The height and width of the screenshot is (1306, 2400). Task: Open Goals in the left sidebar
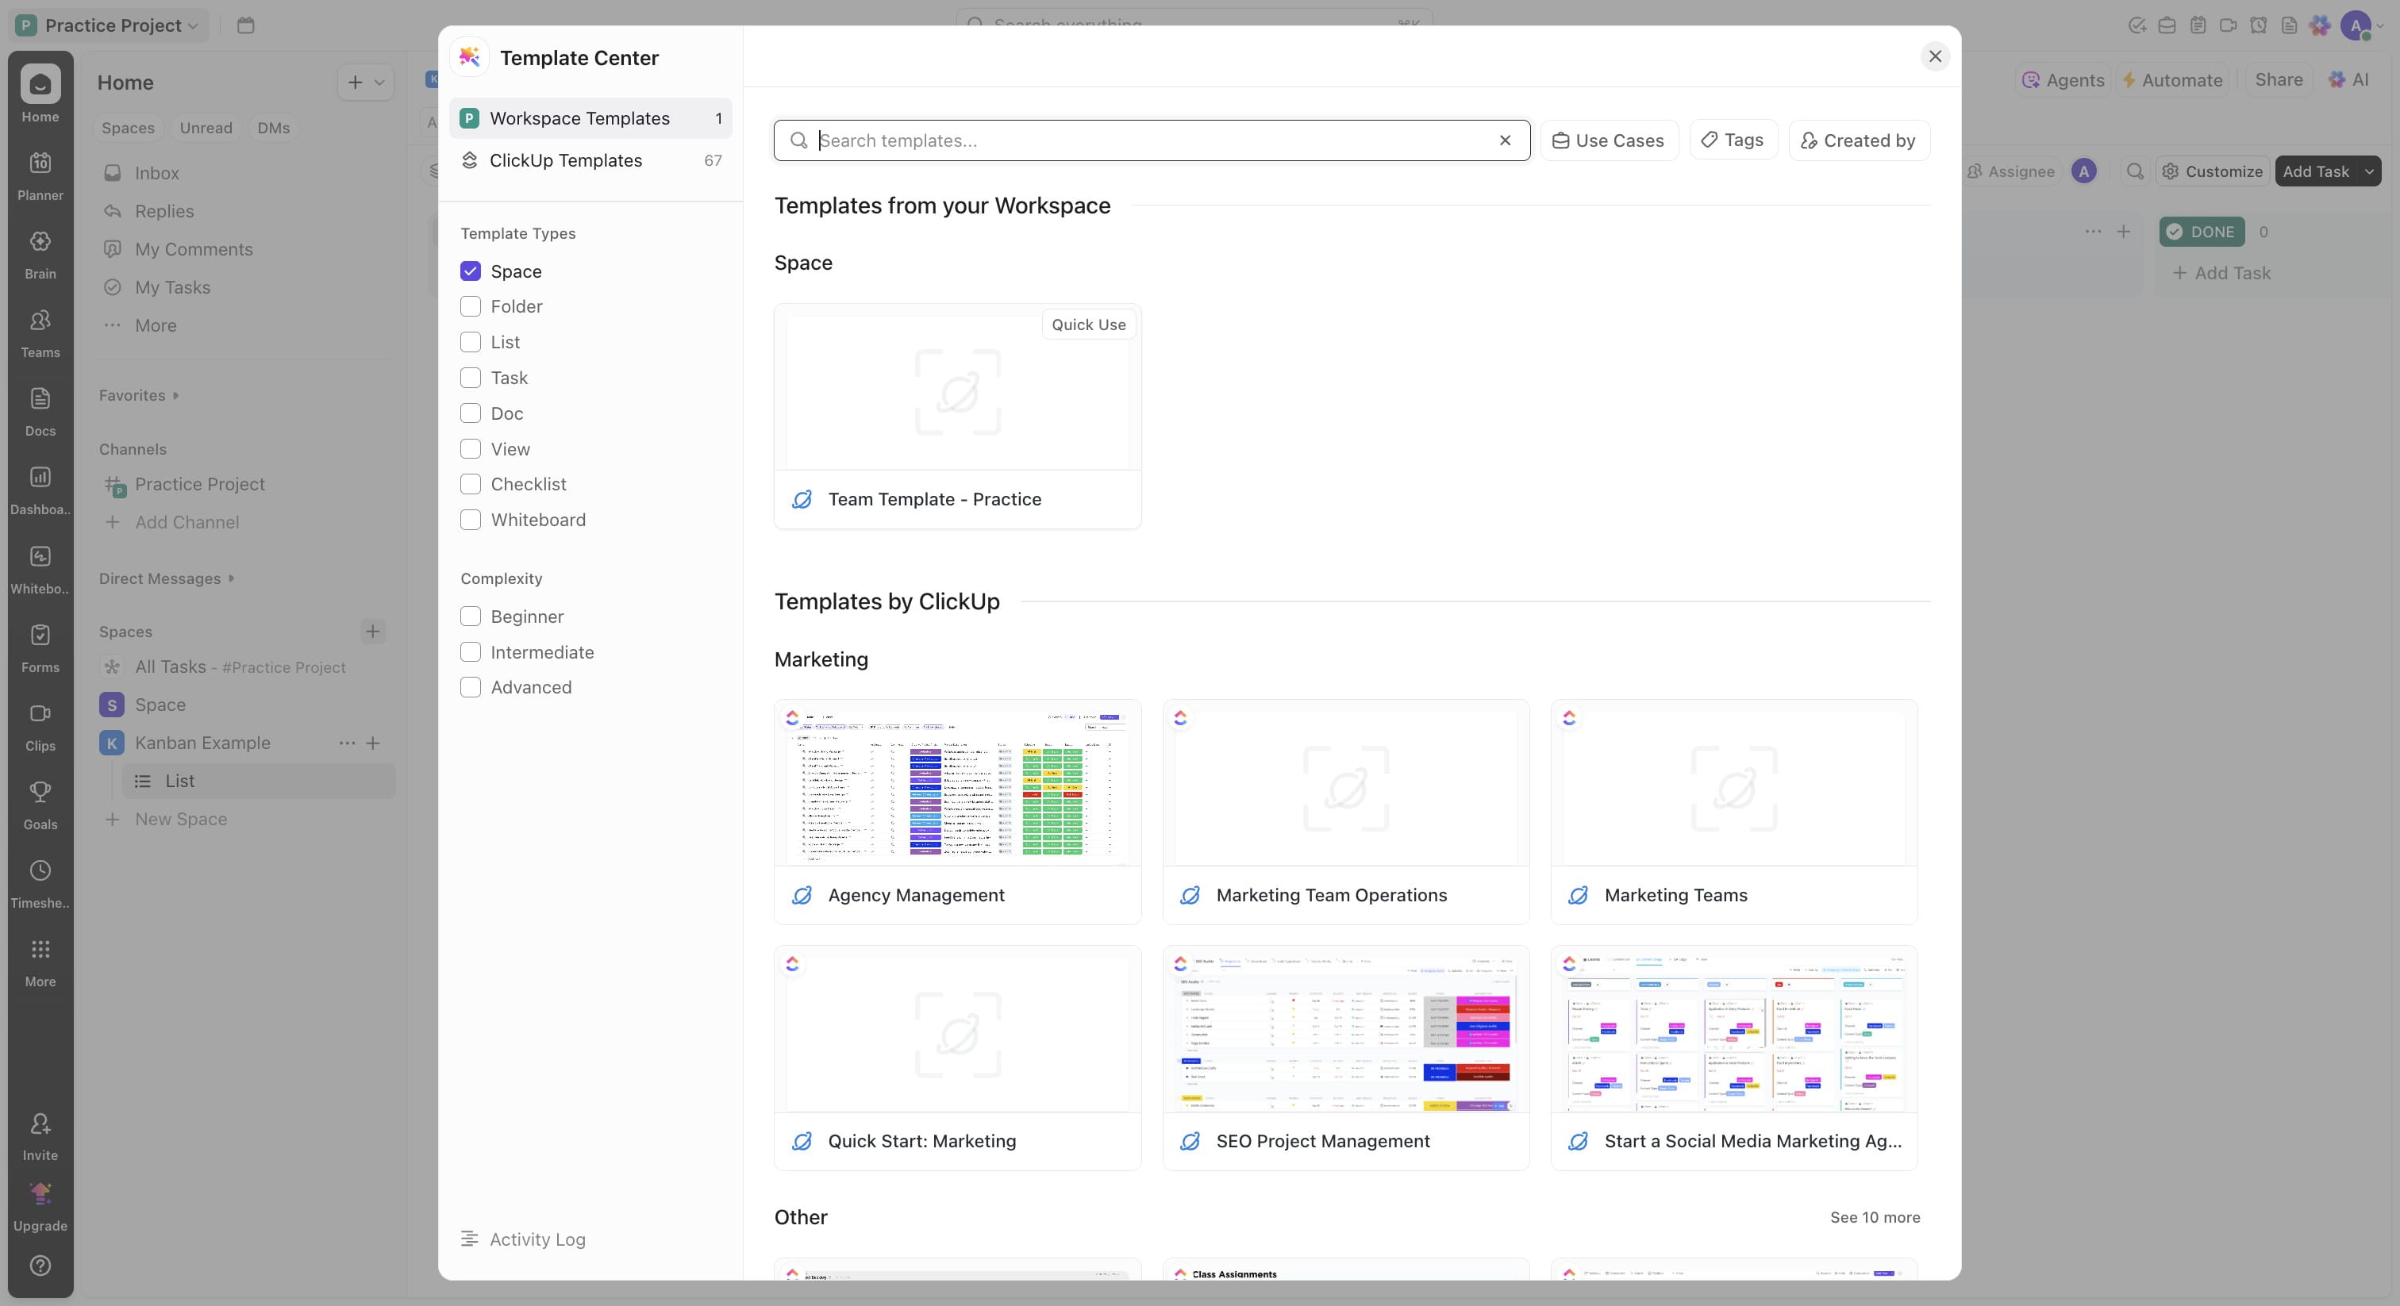tap(40, 805)
